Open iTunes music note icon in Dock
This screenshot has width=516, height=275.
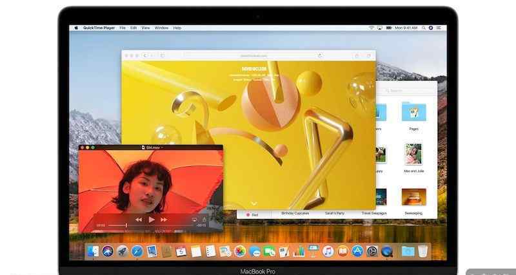[x=328, y=251]
